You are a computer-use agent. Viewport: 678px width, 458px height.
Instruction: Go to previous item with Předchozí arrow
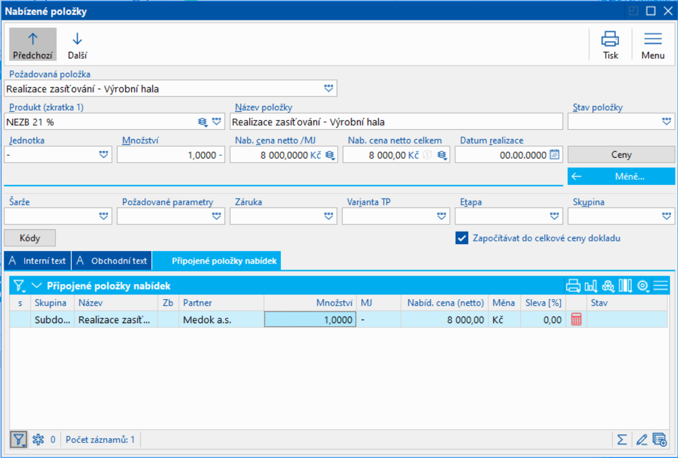(33, 44)
